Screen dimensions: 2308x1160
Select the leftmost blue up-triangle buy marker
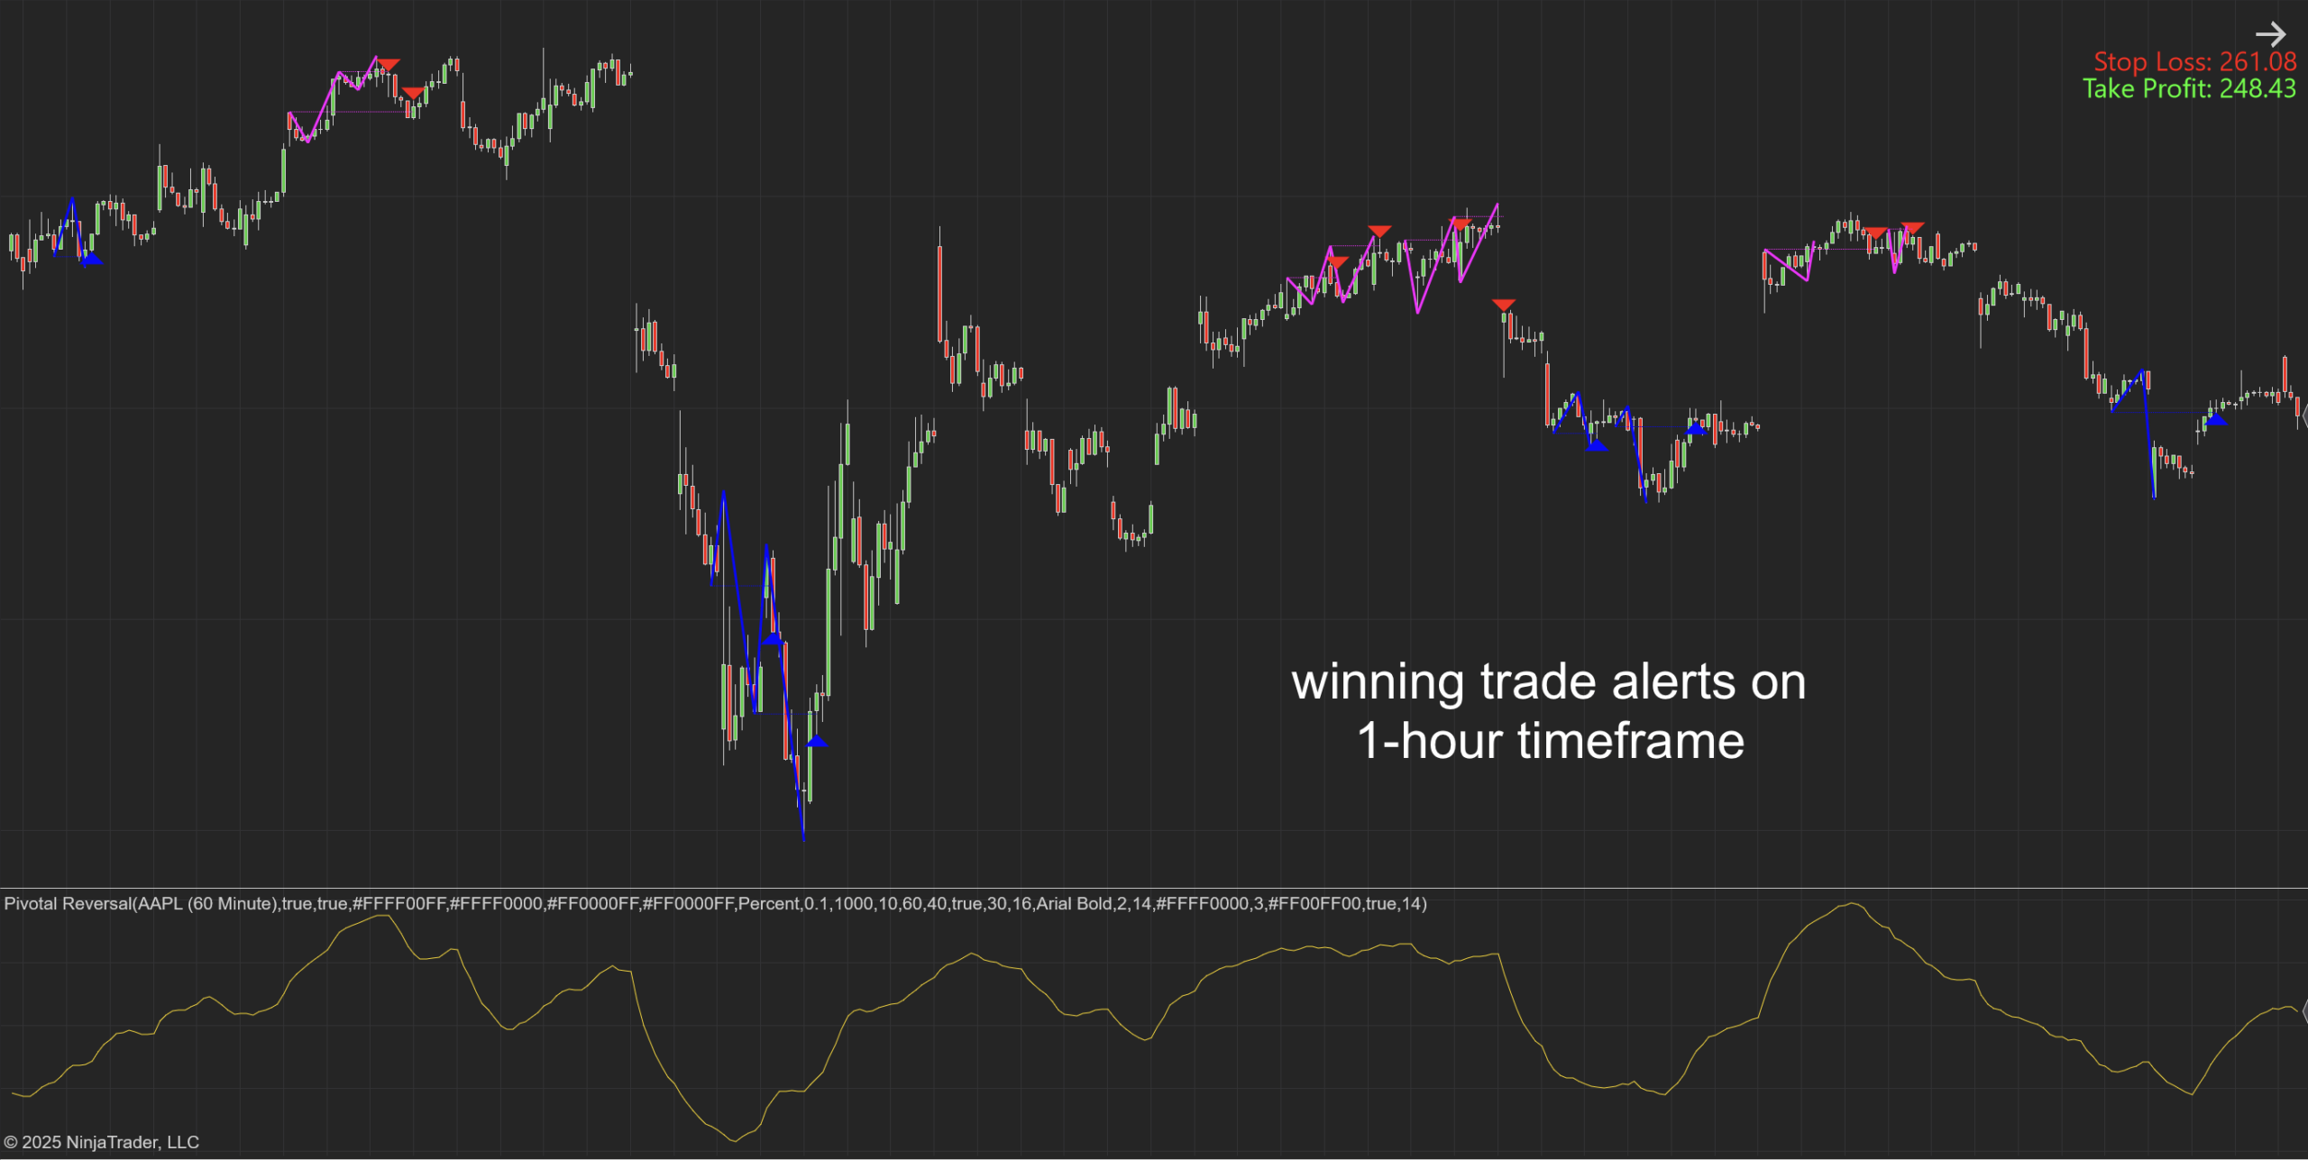click(92, 260)
